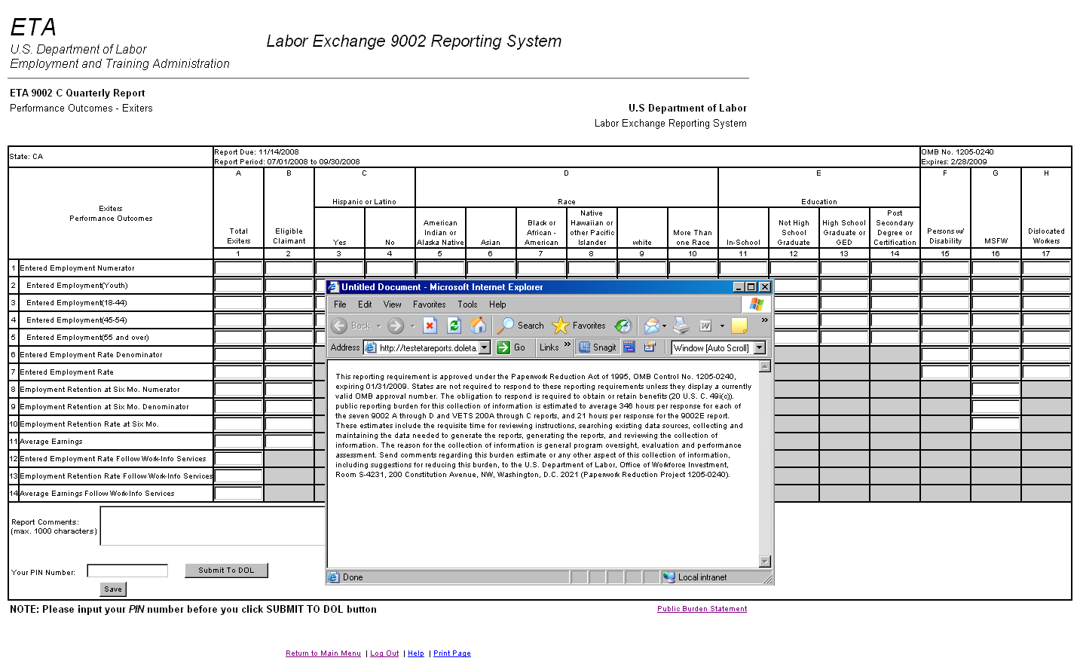Image resolution: width=1080 pixels, height=670 pixels.
Task: Expand the Links toolbar chevron
Action: coord(567,345)
